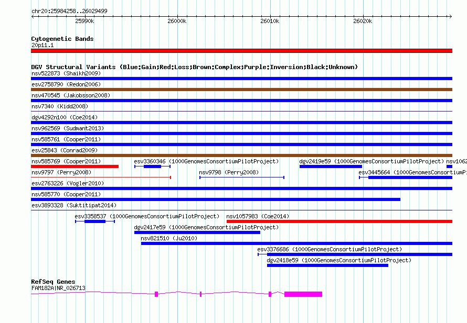
Task: Click the esv25843 (Conrad2009) label
Action: click(65, 150)
